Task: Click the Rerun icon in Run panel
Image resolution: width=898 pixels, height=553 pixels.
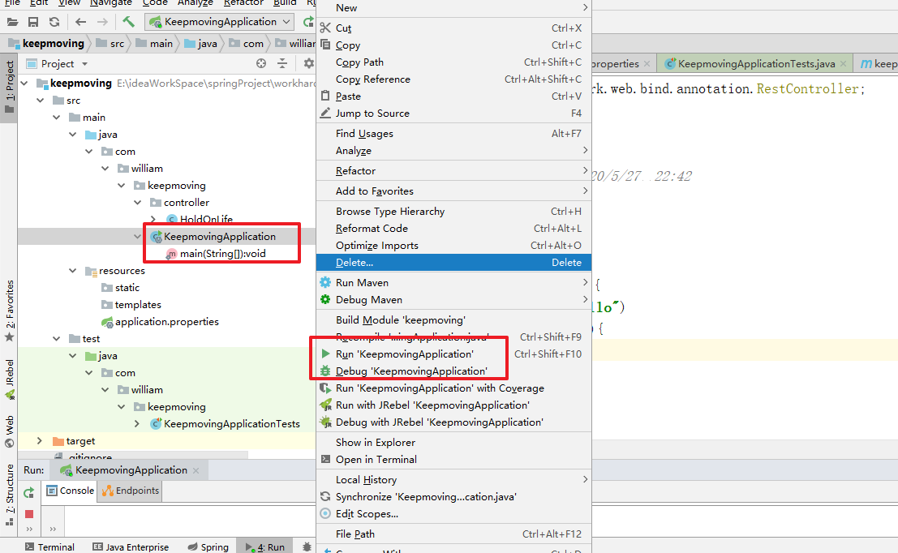Action: pos(29,492)
